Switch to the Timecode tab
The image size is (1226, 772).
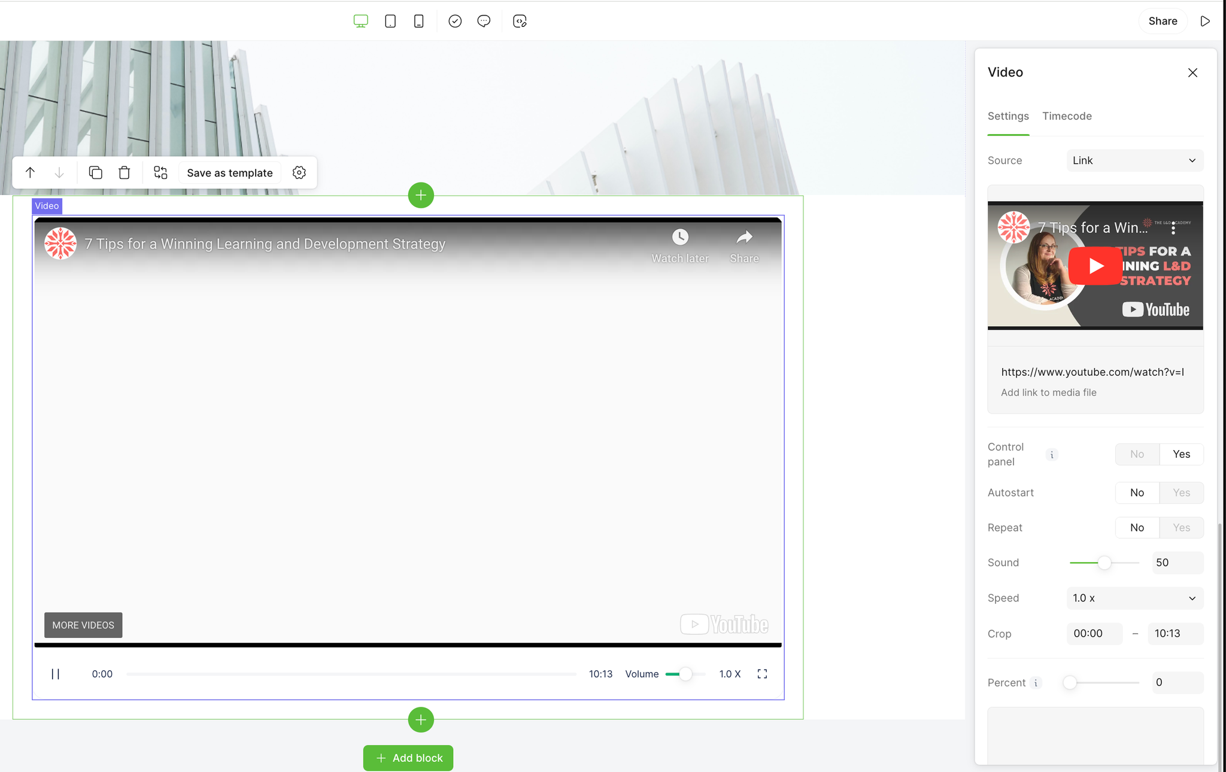[x=1067, y=116]
